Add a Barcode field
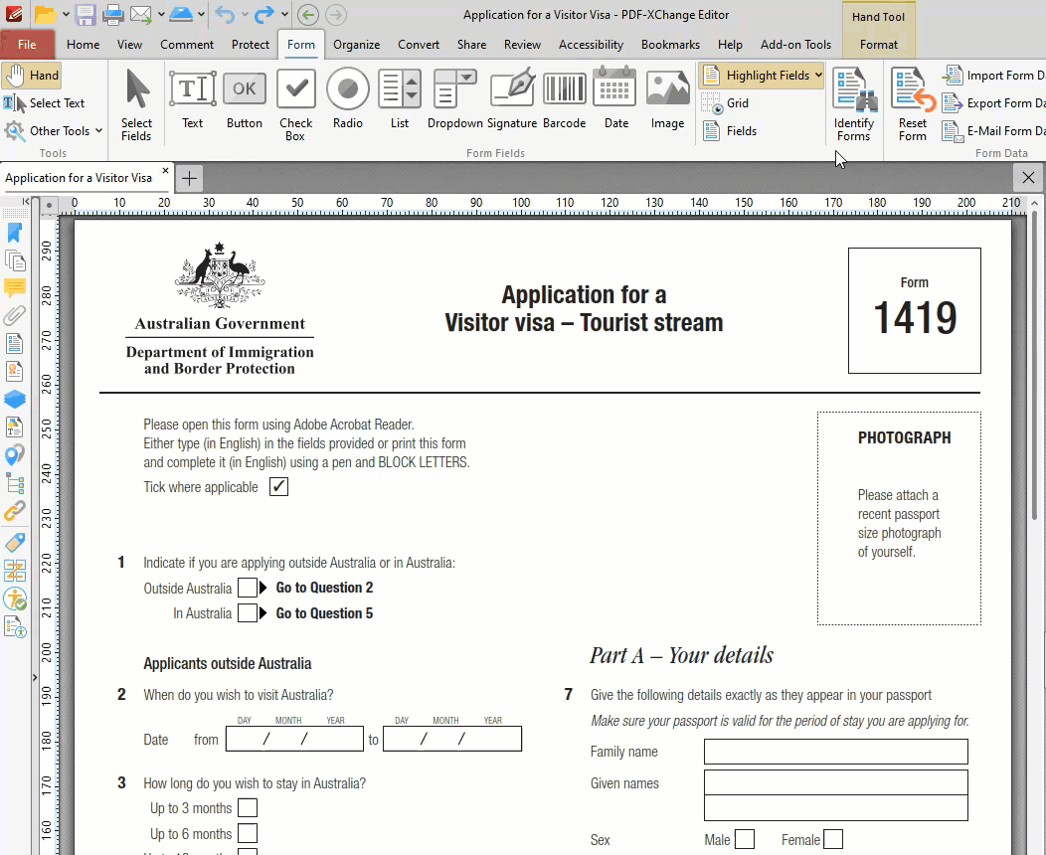Viewport: 1046px width, 855px height. pyautogui.click(x=565, y=100)
